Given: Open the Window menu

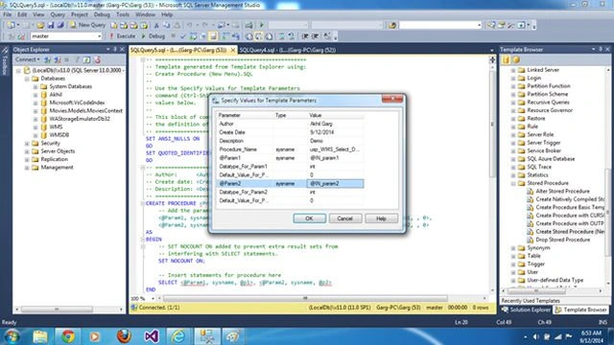Looking at the screenshot, I should (x=145, y=14).
